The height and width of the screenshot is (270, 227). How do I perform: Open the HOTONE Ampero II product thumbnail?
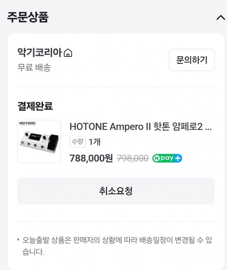(39, 141)
